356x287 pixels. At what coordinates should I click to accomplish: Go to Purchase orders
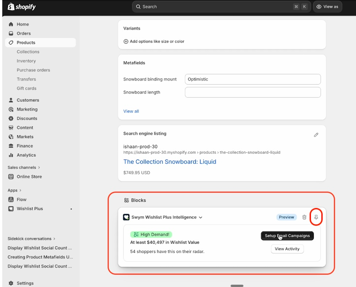[33, 70]
